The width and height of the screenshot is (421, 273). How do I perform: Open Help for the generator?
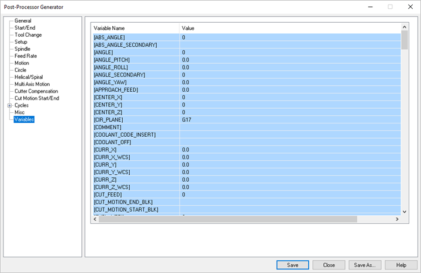tap(401, 265)
